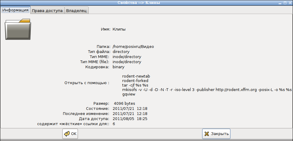
Task: Select rodent-newtab open-with entry
Action: (x=136, y=76)
